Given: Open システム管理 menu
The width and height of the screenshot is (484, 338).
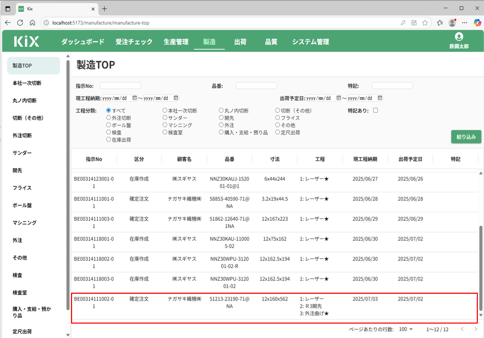Looking at the screenshot, I should coord(310,42).
